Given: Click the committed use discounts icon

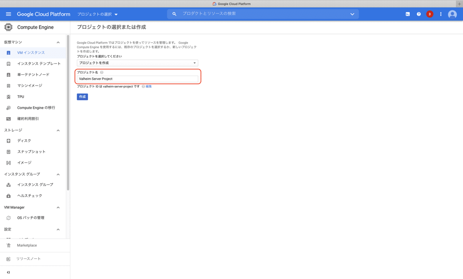Looking at the screenshot, I should click(8, 119).
